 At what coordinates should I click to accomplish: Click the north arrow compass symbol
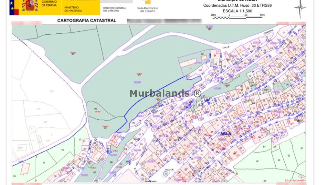pyautogui.click(x=300, y=8)
